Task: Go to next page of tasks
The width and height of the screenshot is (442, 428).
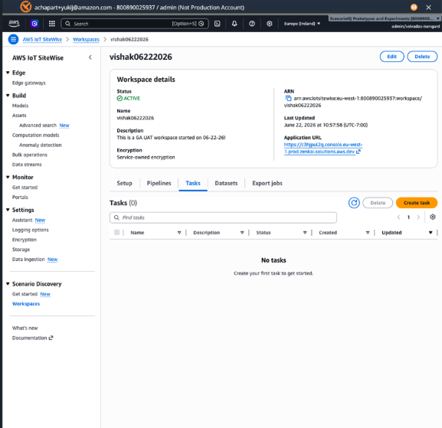Action: (x=418, y=217)
